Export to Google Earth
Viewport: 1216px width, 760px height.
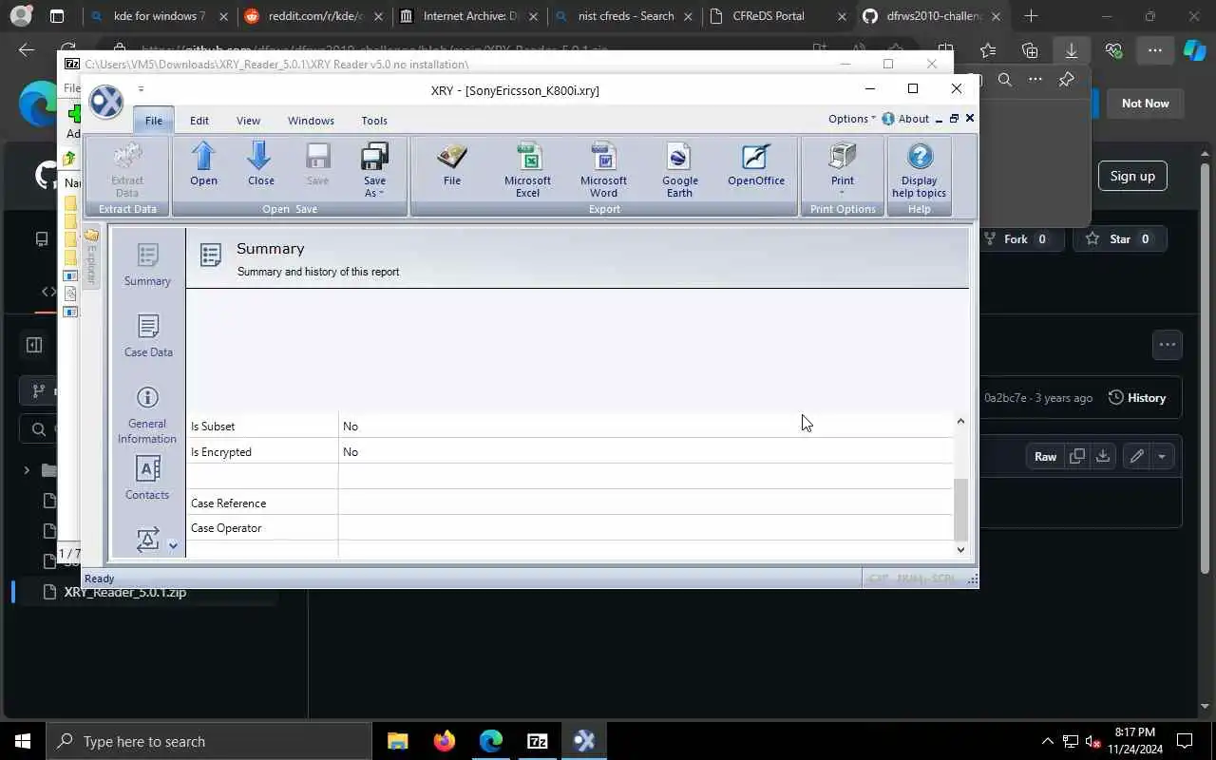point(679,169)
